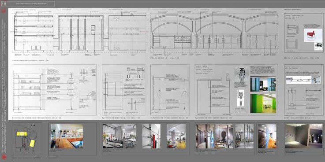
Task: Click the upper yellow building on site plan
Action: (22, 134)
